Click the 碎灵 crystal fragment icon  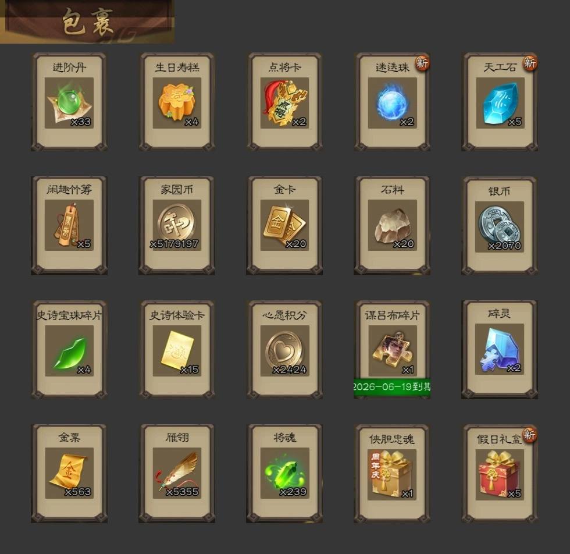click(x=500, y=349)
